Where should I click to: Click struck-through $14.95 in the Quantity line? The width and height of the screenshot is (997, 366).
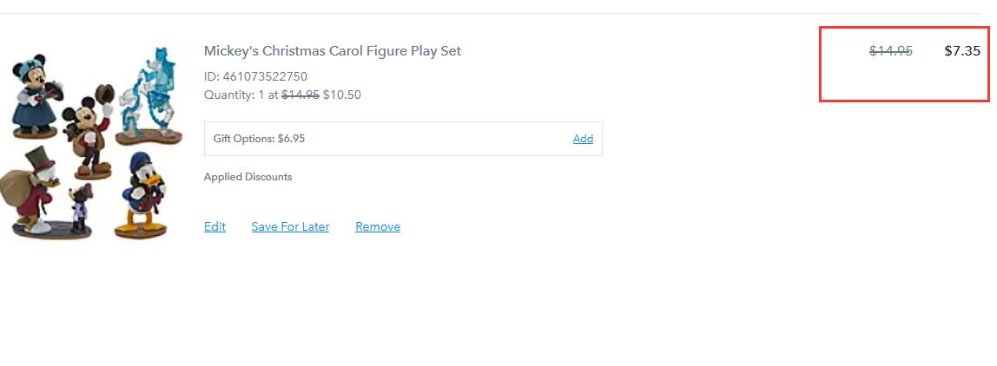click(x=300, y=95)
